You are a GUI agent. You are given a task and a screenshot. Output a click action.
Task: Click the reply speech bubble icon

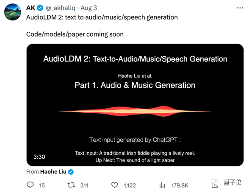click(x=30, y=185)
